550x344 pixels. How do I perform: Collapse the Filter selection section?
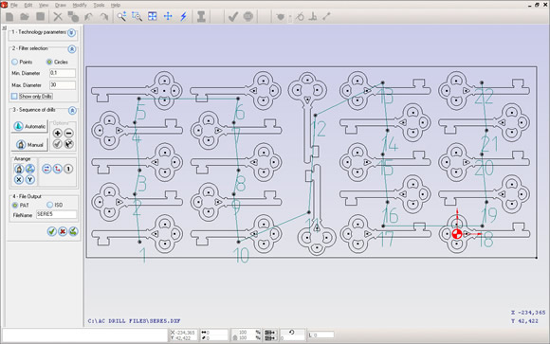point(72,49)
